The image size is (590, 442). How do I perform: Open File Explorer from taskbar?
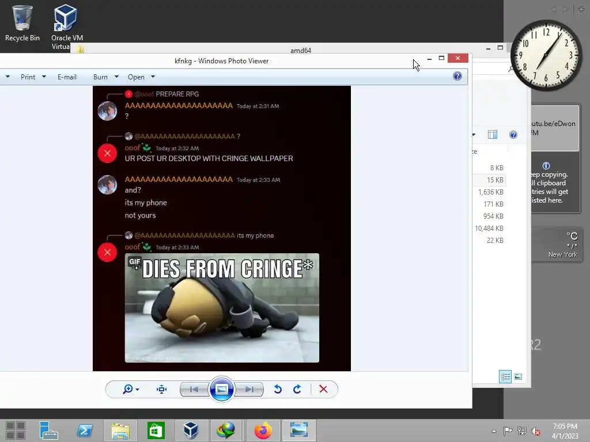click(x=120, y=430)
